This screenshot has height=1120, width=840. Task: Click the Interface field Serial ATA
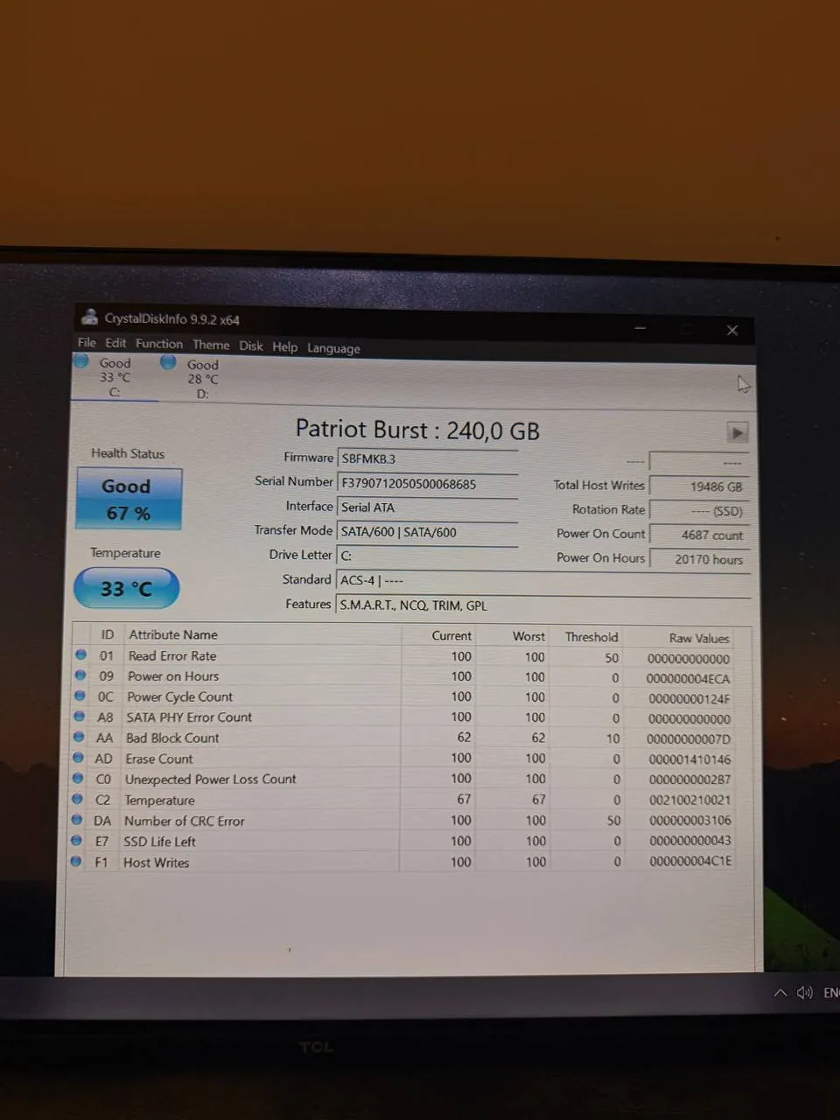coord(428,507)
